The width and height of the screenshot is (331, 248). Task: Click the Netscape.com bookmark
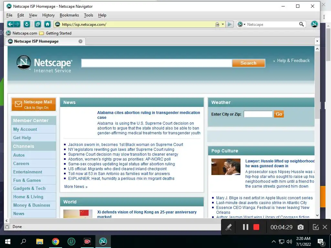click(22, 33)
